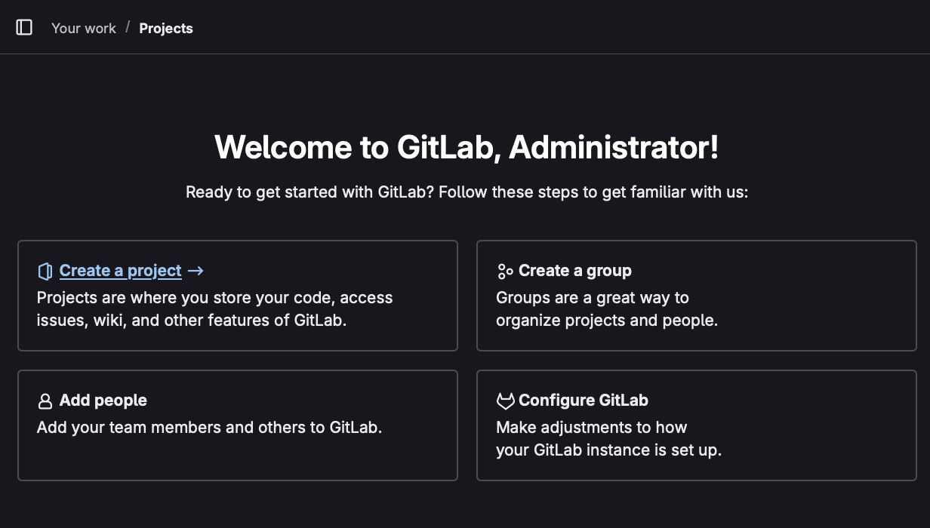930x528 pixels.
Task: Toggle the sidebar using the panel icon
Action: point(24,28)
